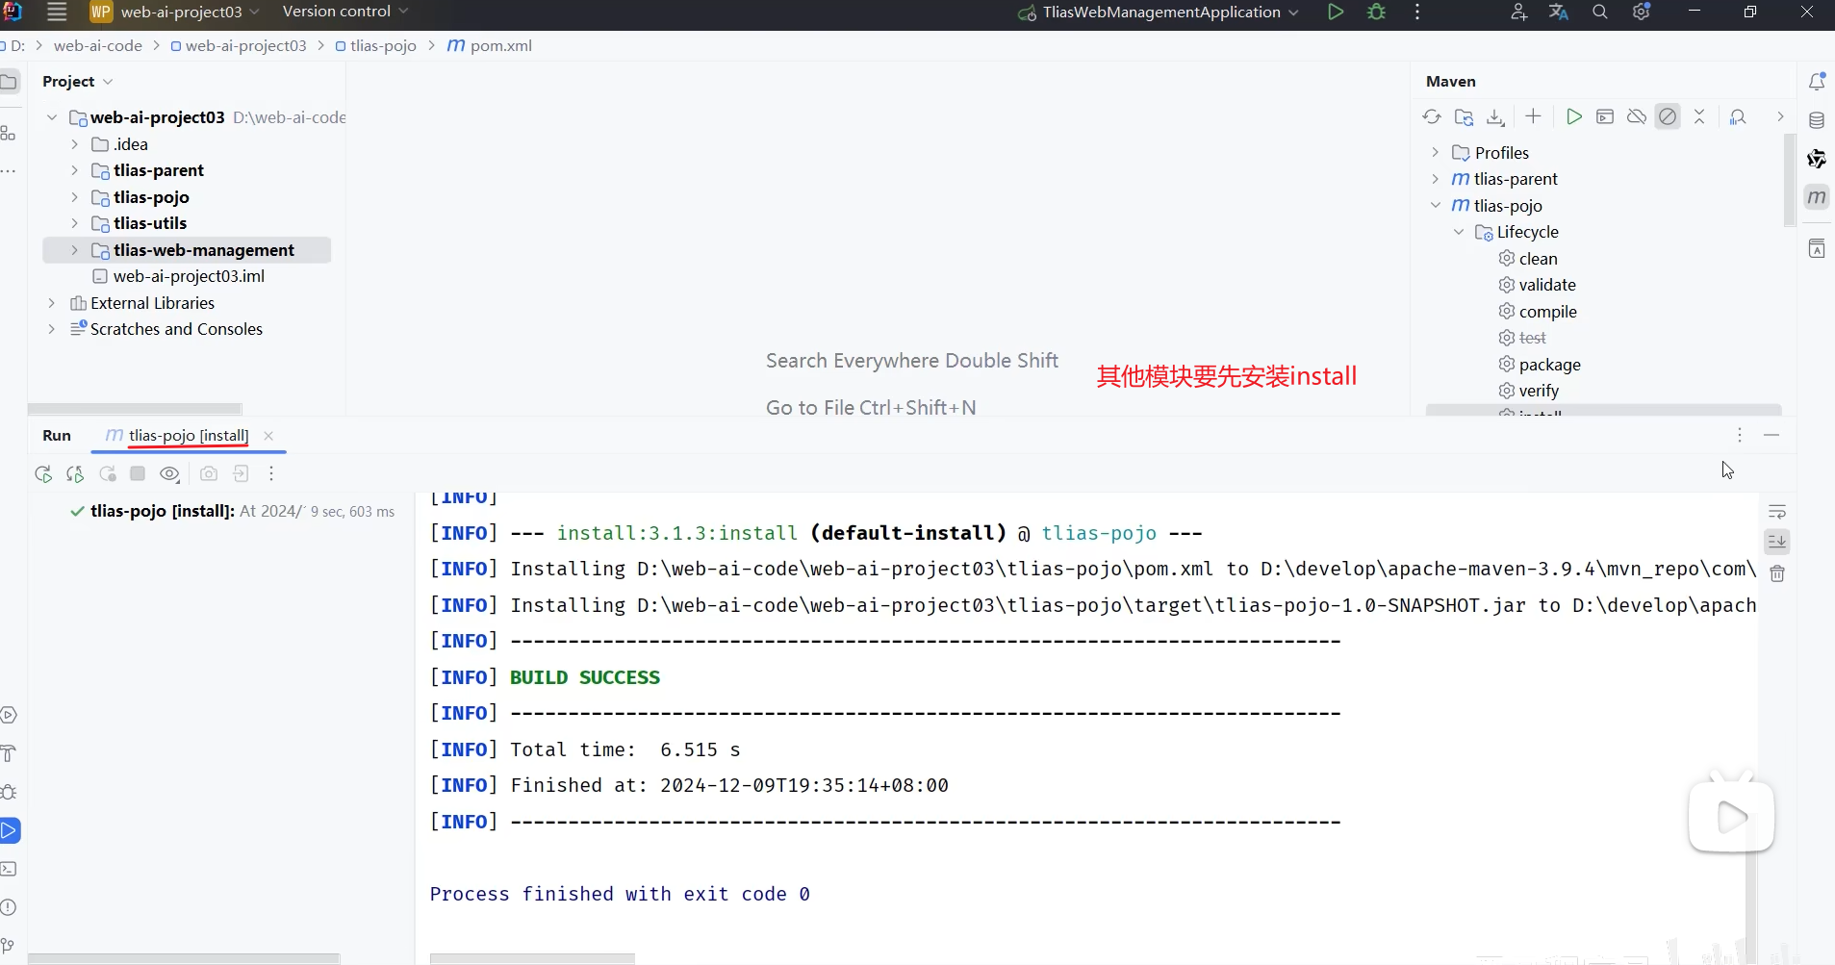Expand Scratches and Consoles node
This screenshot has height=965, width=1835.
pyautogui.click(x=52, y=329)
